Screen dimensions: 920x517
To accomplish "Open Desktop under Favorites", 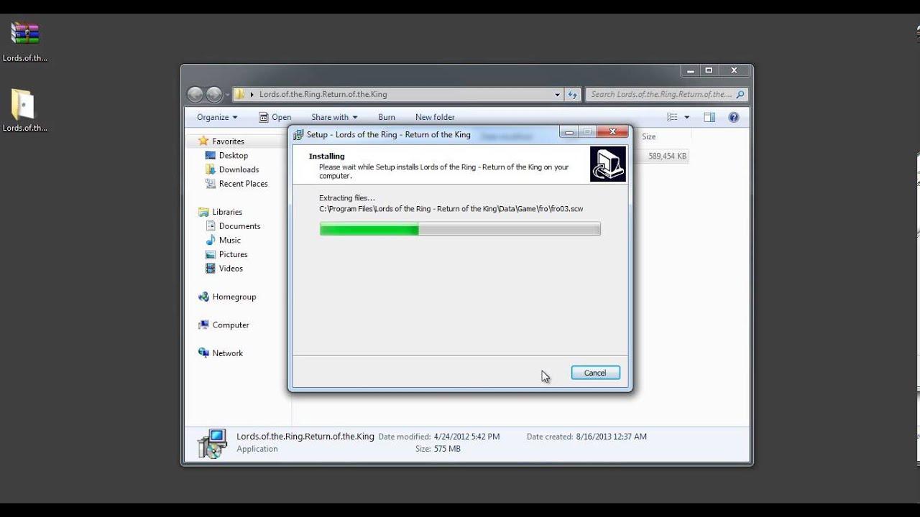I will coord(234,155).
